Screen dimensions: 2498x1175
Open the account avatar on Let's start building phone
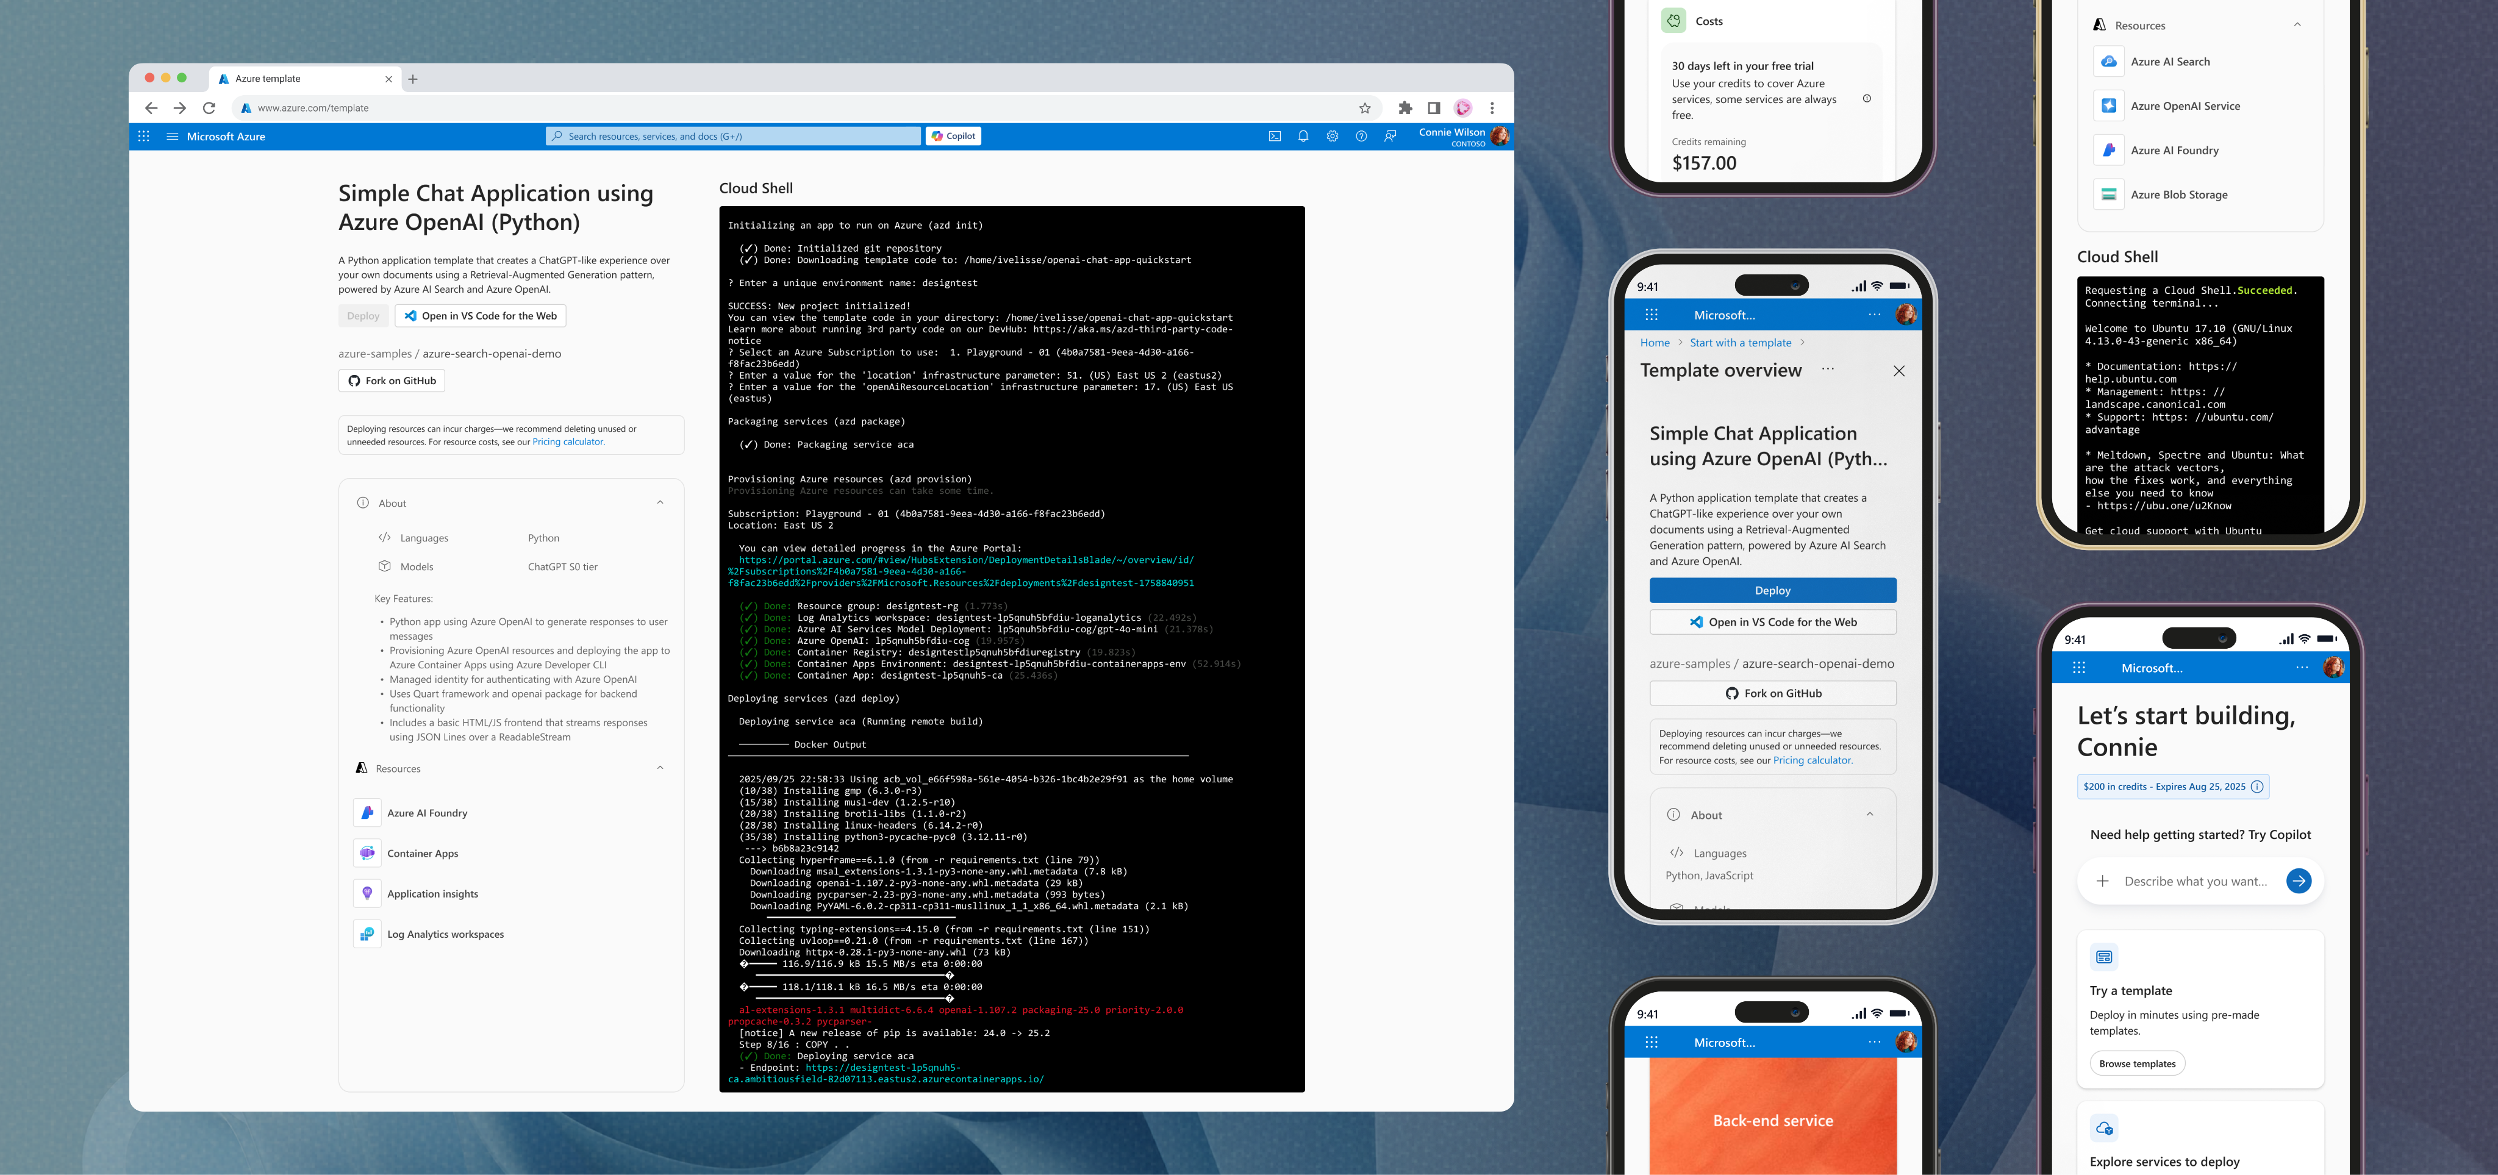coord(2333,667)
